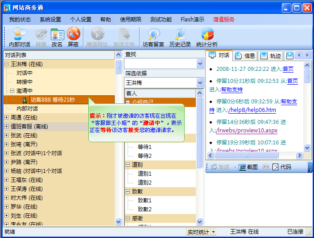Select 访客888 in the conversation list

click(53, 100)
